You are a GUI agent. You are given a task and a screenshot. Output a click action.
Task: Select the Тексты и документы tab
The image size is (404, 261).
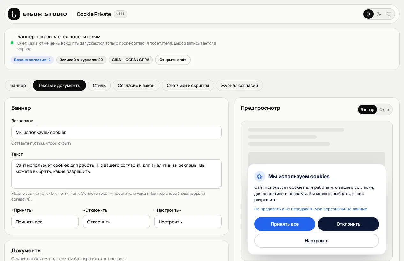59,85
